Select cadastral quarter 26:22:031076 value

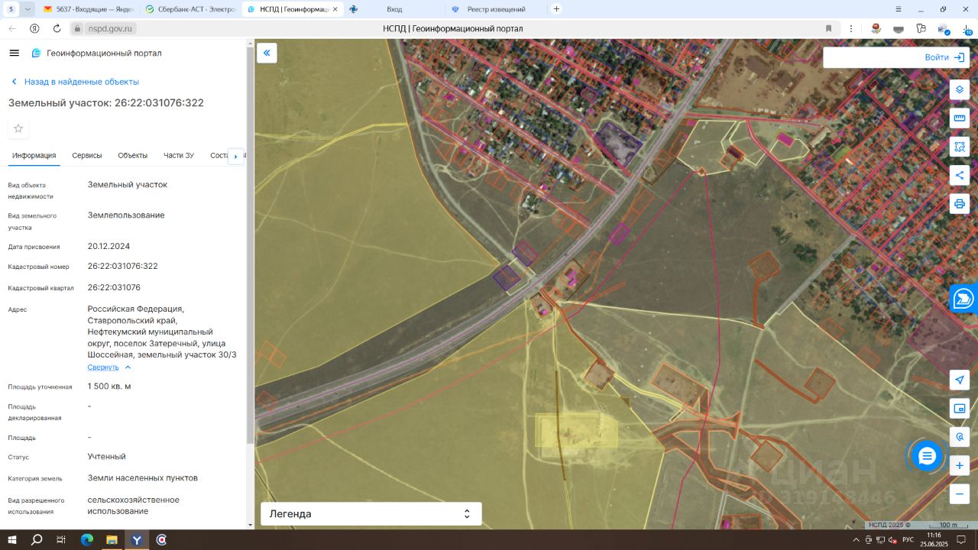[114, 288]
